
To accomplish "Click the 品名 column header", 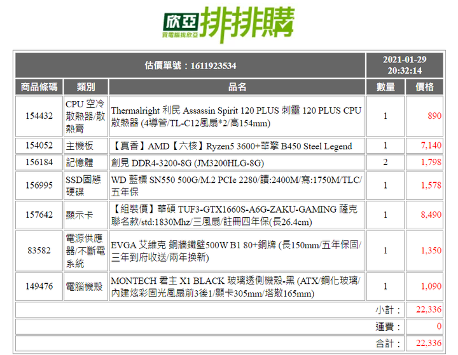I will (237, 86).
